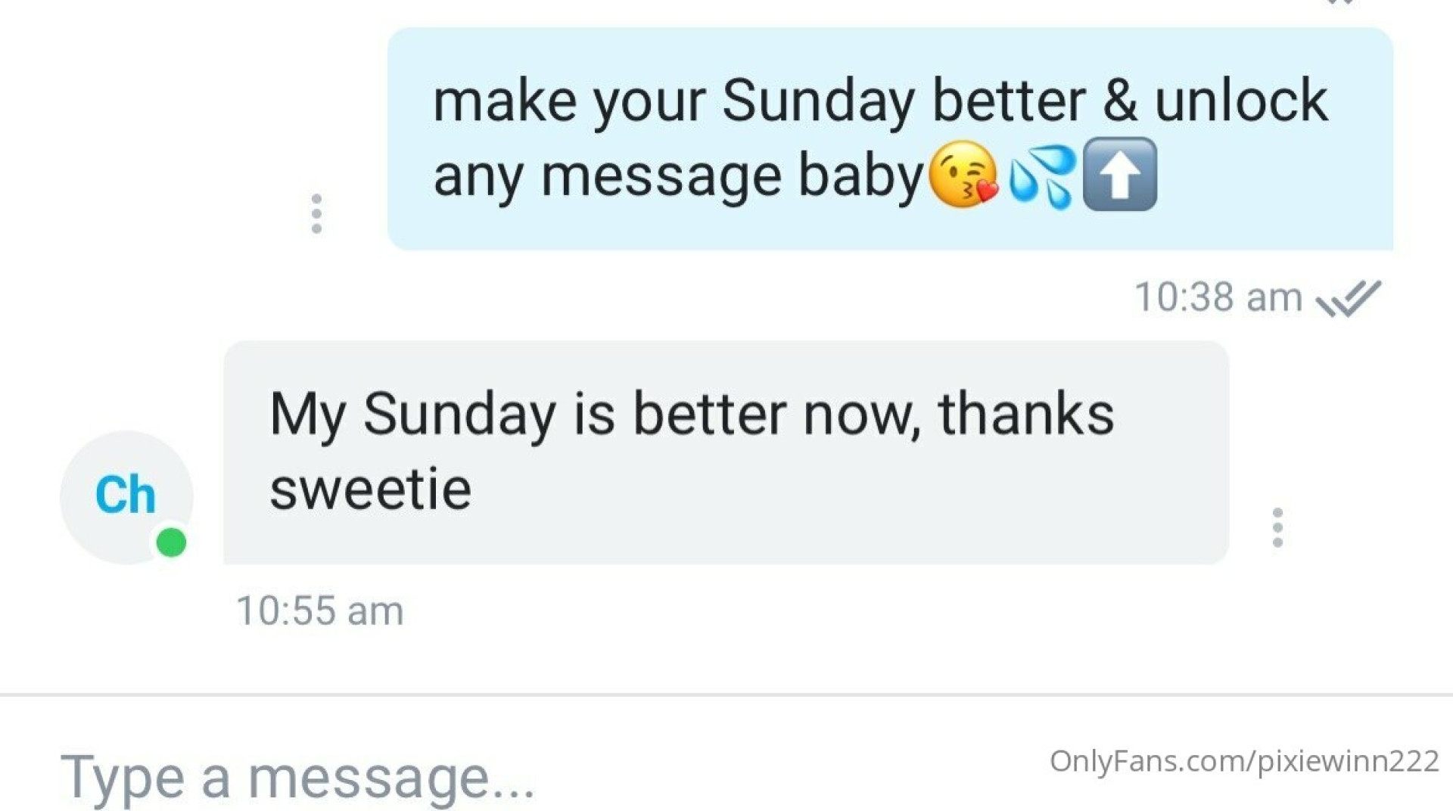The image size is (1453, 811).
Task: Click the divider line above the message box
Action: click(x=726, y=694)
